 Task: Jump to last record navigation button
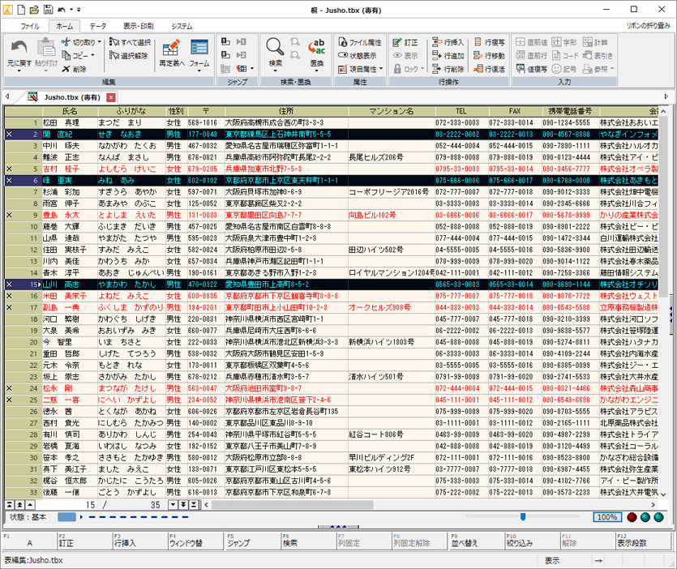(x=194, y=505)
